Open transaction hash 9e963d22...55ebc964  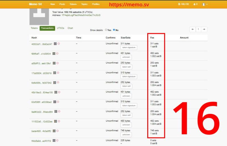(x=42, y=112)
